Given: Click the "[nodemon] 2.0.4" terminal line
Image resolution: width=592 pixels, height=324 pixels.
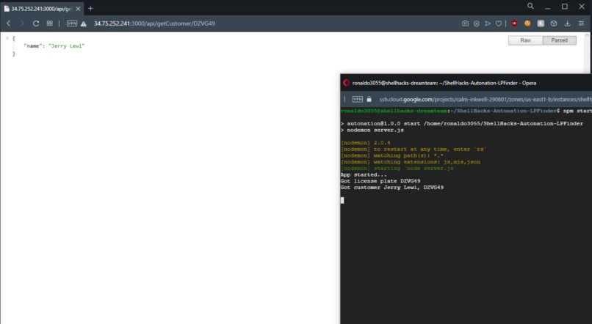Looking at the screenshot, I should pos(366,143).
